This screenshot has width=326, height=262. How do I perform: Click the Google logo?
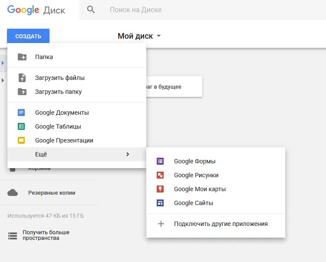pos(23,10)
